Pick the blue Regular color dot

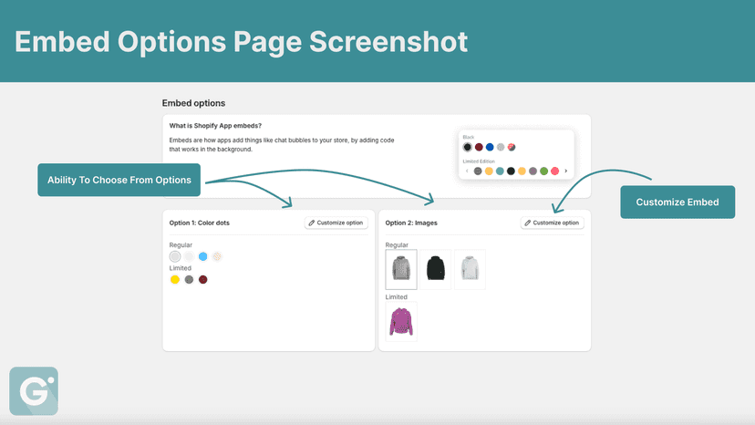tap(202, 256)
